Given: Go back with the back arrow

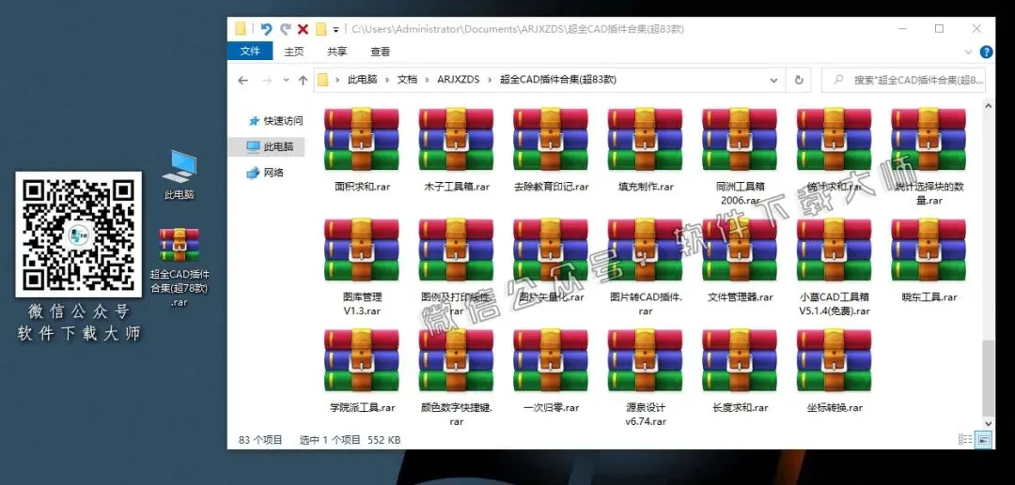Looking at the screenshot, I should click(242, 80).
